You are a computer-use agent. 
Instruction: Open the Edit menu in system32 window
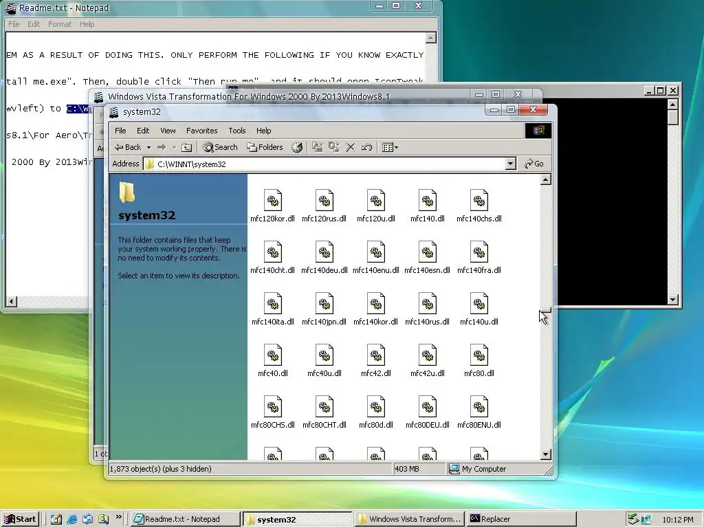(143, 131)
